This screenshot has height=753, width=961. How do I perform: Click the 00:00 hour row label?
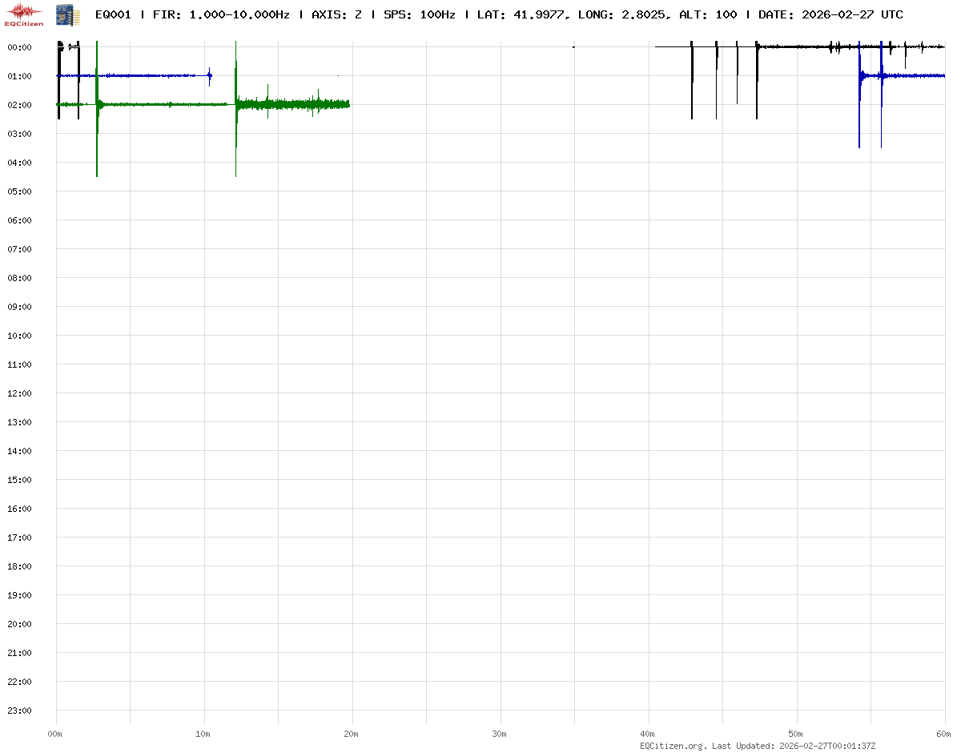[x=18, y=47]
